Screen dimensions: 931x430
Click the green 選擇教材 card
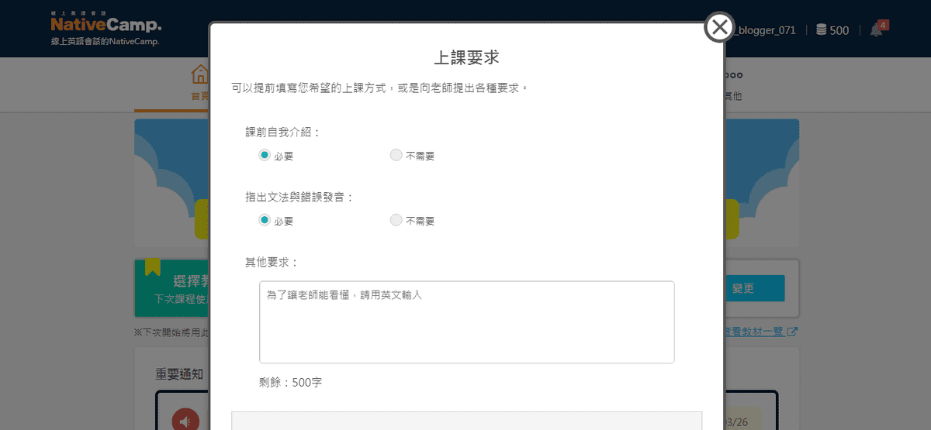click(172, 288)
